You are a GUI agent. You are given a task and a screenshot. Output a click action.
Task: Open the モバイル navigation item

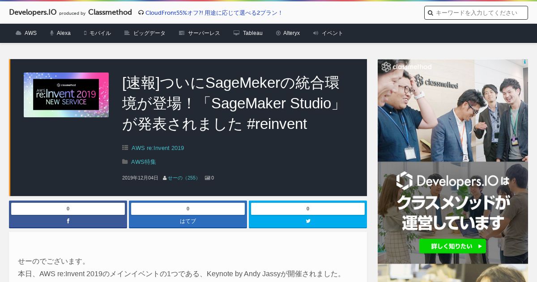pos(97,33)
